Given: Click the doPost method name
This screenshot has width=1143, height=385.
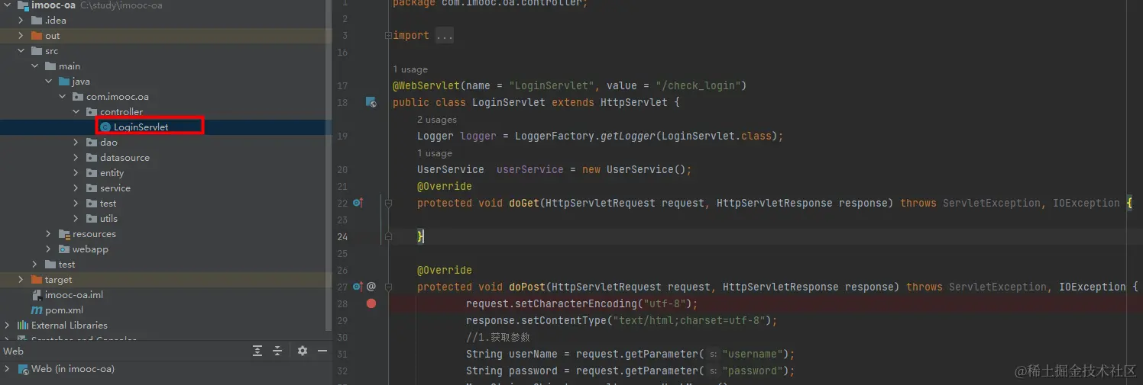Looking at the screenshot, I should coord(527,287).
